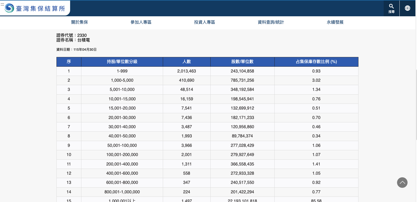Screen dimensions: 417x202
Task: Click the 132,699,912 shares cell
Action: [x=242, y=108]
